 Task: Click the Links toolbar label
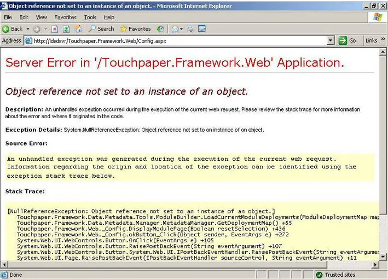click(371, 40)
